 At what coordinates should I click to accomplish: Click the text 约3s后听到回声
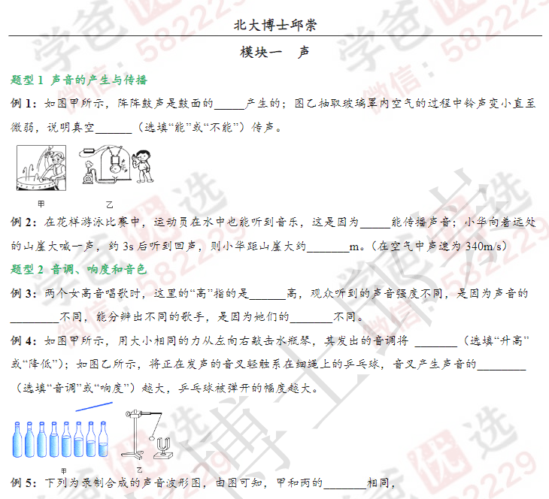point(152,246)
